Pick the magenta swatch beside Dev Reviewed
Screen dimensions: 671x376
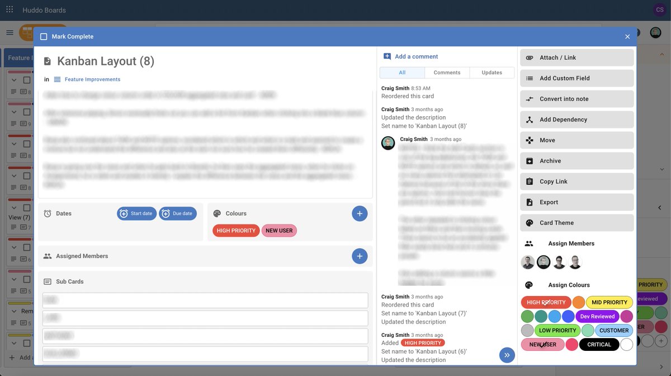pos(627,316)
